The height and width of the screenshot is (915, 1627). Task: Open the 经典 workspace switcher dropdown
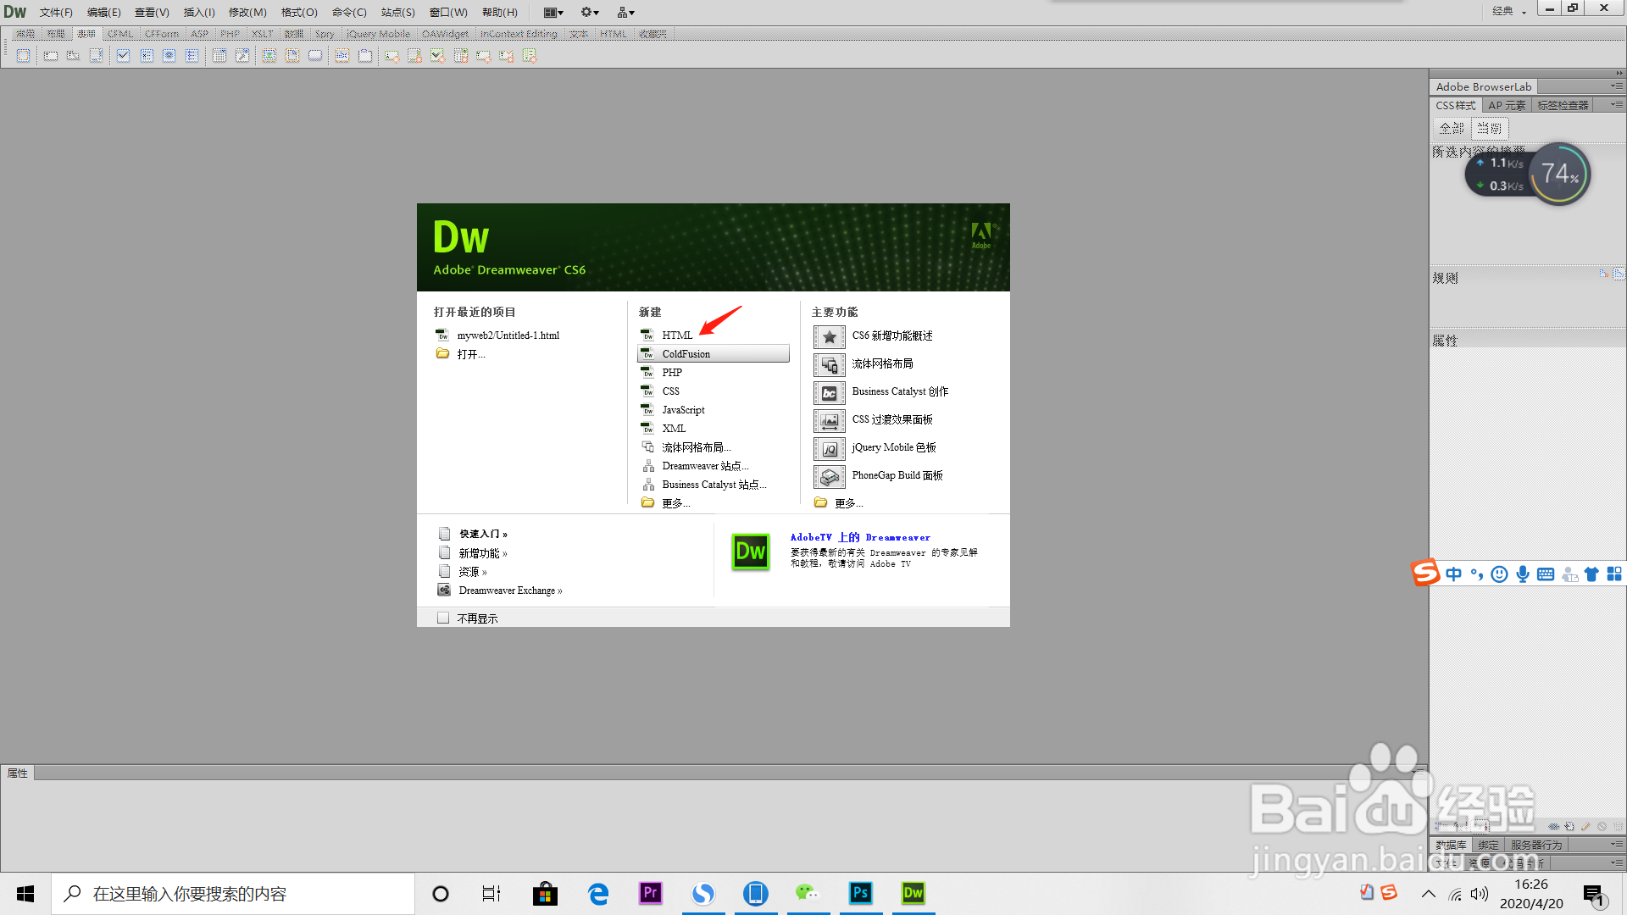[x=1509, y=11]
